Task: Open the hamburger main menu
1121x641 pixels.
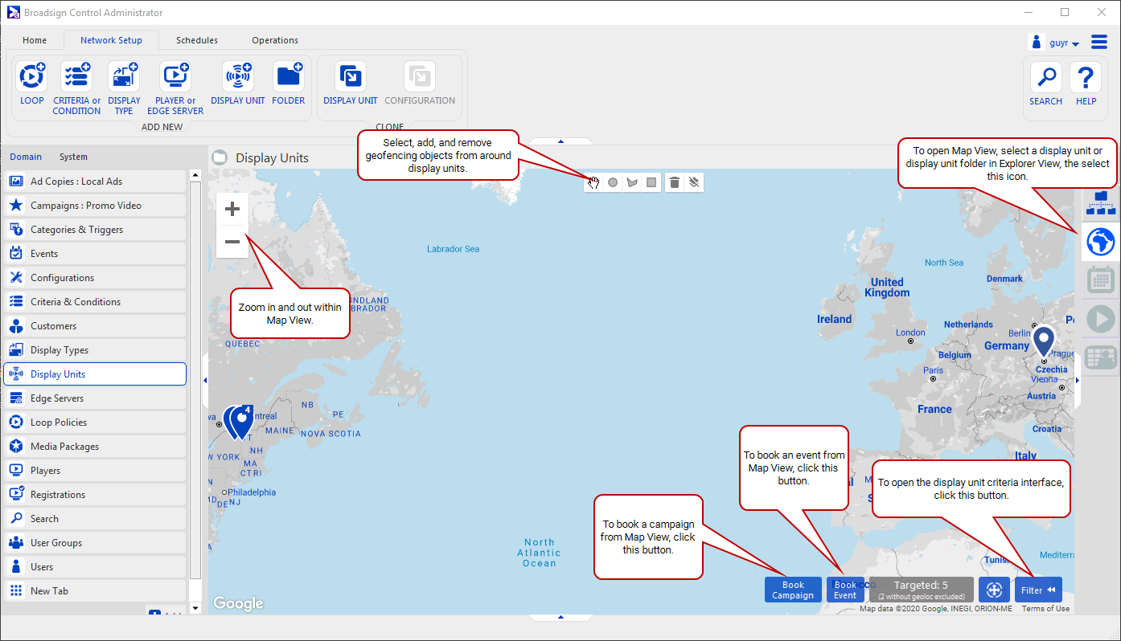Action: click(1099, 43)
